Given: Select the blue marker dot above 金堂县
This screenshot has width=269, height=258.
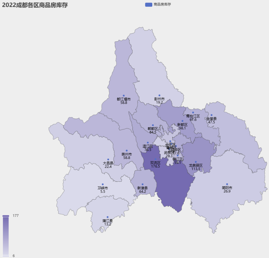Looking at the screenshot, I should 211,115.
